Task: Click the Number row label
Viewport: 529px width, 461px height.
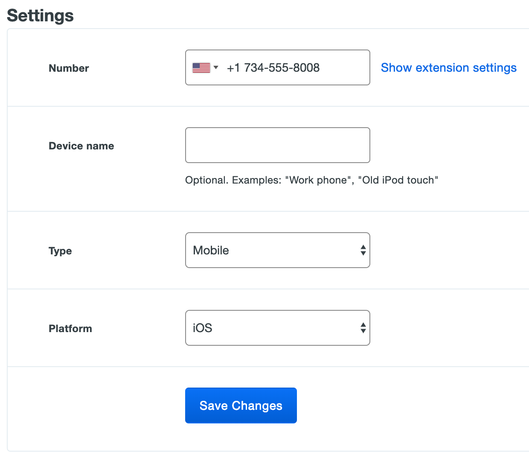Action: pyautogui.click(x=69, y=68)
